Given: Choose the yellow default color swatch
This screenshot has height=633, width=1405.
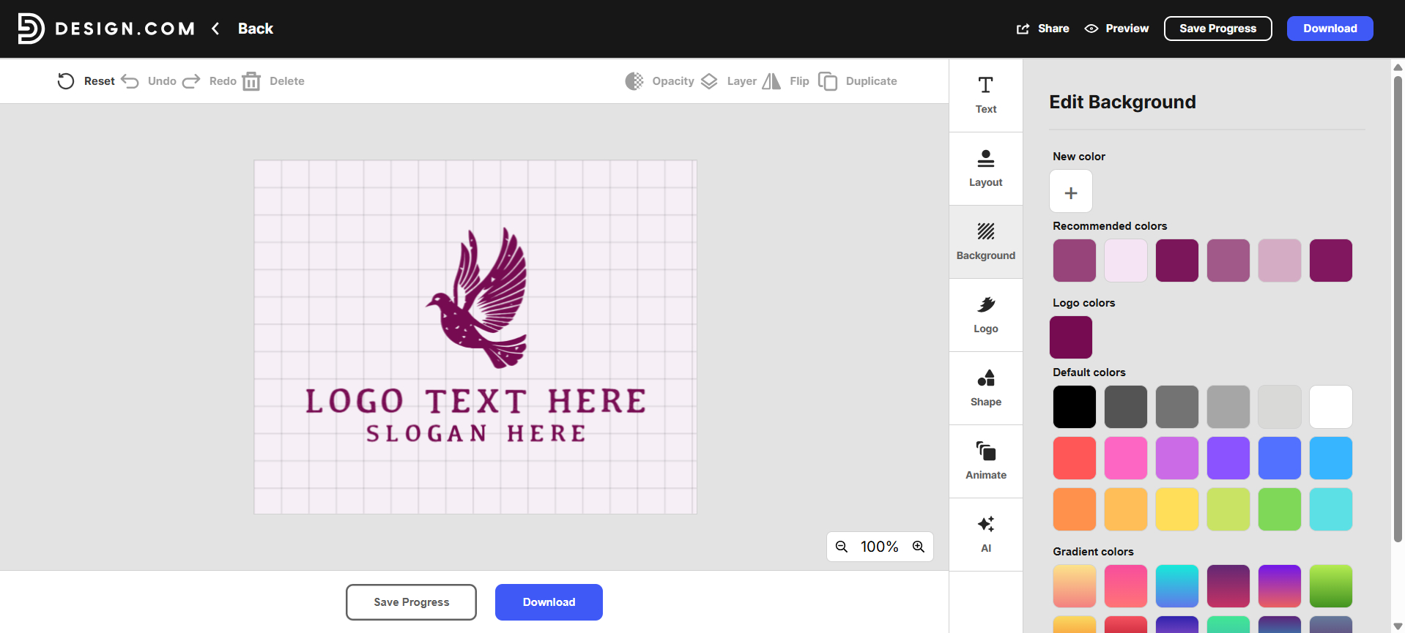Looking at the screenshot, I should click(x=1177, y=509).
